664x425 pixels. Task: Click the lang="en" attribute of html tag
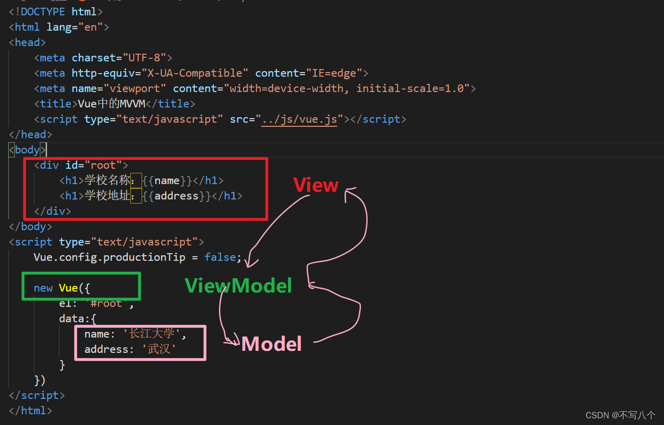(75, 27)
